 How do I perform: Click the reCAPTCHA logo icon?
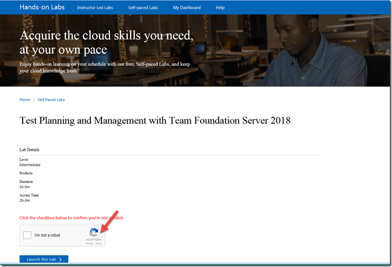94,233
